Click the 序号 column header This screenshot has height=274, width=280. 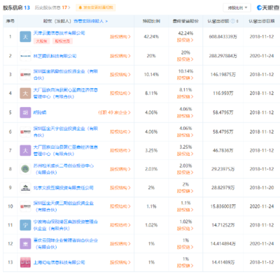coord(10,21)
